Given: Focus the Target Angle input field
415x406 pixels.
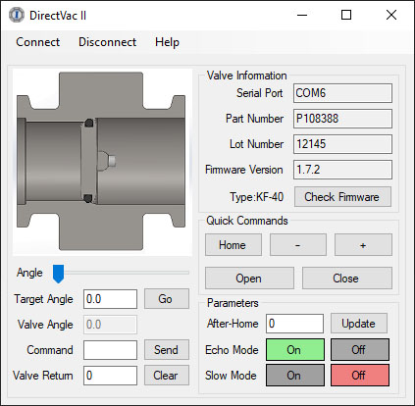Looking at the screenshot, I should pos(110,299).
